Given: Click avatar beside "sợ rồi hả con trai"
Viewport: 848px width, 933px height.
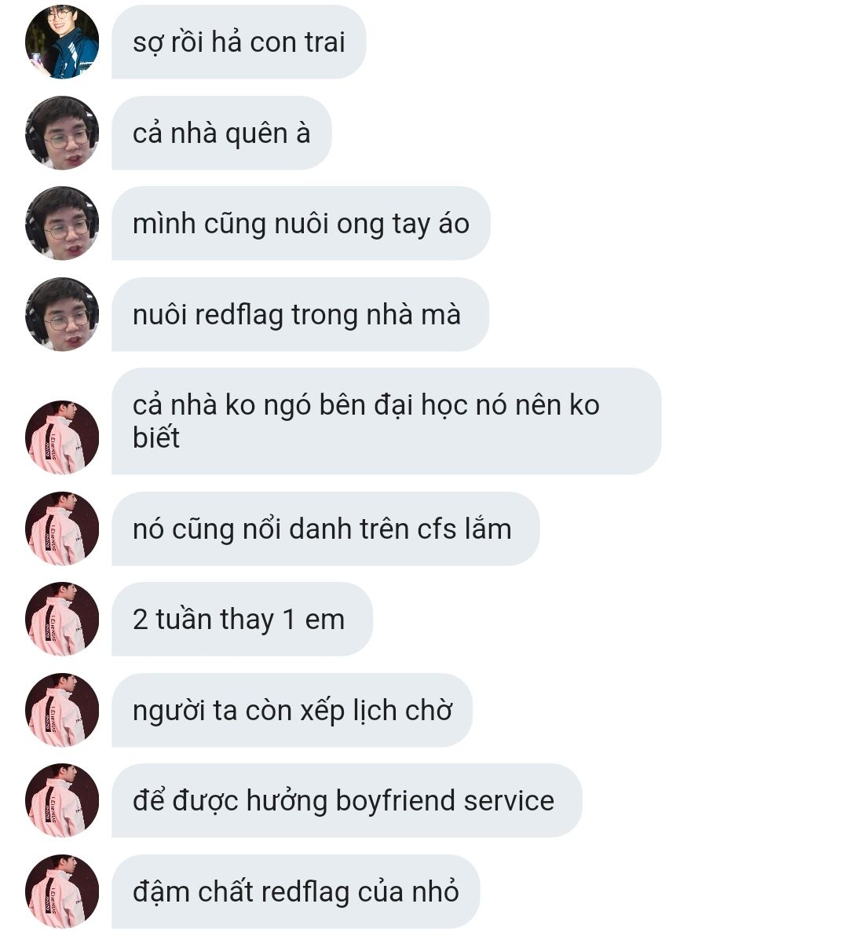Looking at the screenshot, I should click(x=62, y=42).
